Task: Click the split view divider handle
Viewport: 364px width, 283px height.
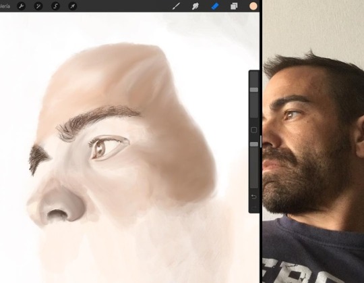Action: pyautogui.click(x=261, y=141)
